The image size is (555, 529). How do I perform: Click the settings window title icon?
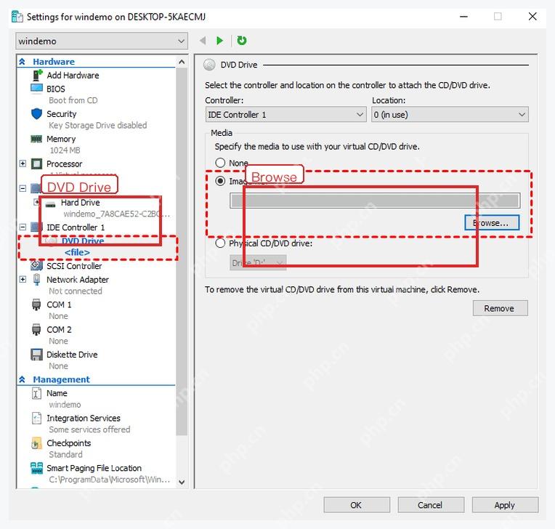17,17
